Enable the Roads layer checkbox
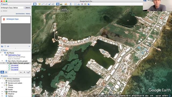 point(5,89)
